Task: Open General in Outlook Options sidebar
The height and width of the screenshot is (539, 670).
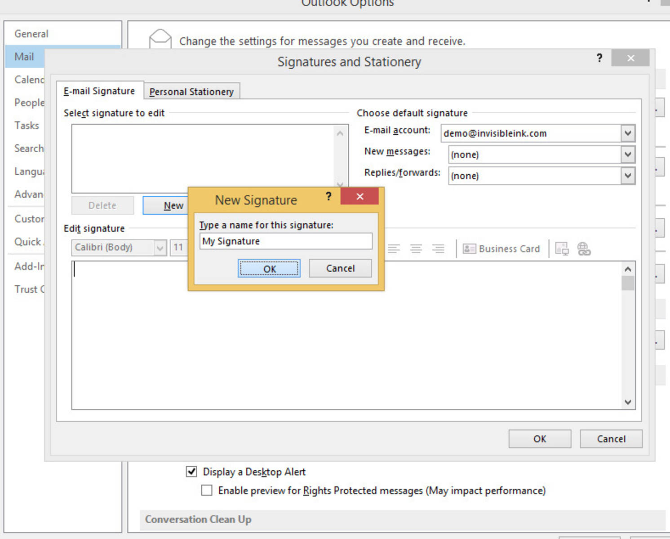Action: [x=31, y=34]
